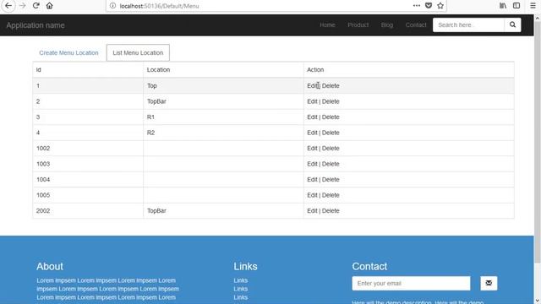Open Product in the navigation bar
Image resolution: width=541 pixels, height=304 pixels.
[358, 24]
